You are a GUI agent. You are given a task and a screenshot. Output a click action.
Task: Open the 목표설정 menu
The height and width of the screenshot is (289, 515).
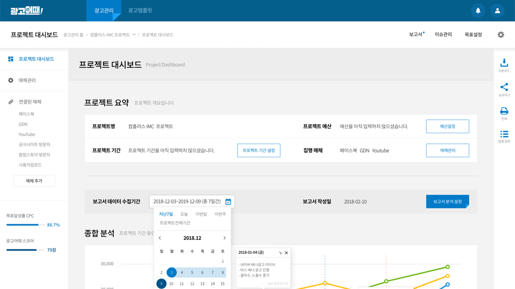[473, 34]
